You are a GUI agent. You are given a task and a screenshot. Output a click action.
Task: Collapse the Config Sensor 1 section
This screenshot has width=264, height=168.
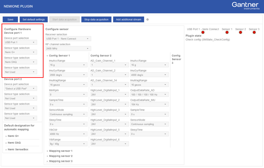pyautogui.click(x=58, y=55)
